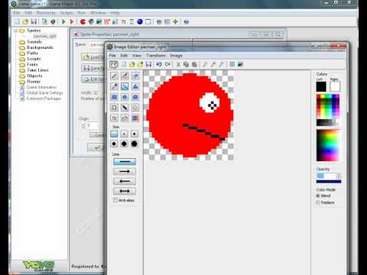Image resolution: width=367 pixels, height=275 pixels.
Task: Run game in debug mode red arrow
Action: click(x=72, y=21)
